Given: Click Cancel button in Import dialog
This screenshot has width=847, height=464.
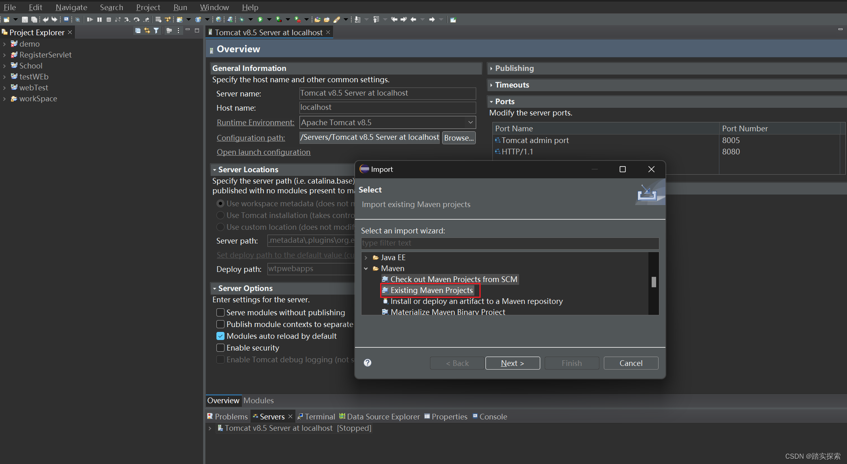Looking at the screenshot, I should coord(631,363).
